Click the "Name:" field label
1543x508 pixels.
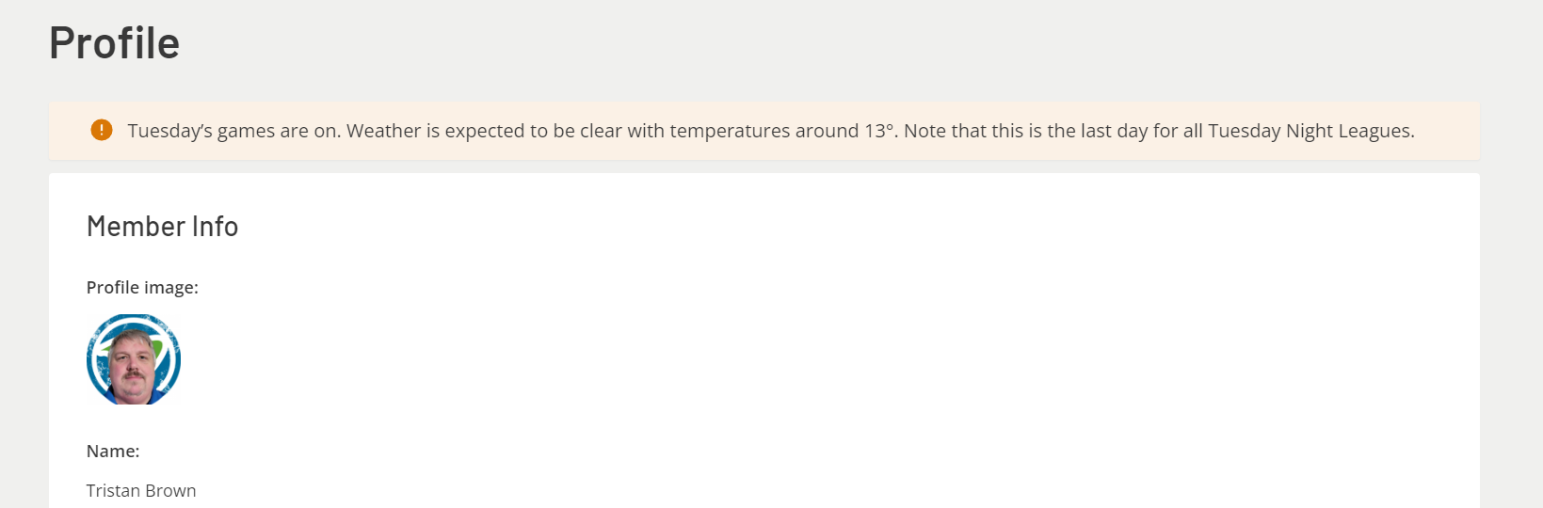[x=113, y=452]
